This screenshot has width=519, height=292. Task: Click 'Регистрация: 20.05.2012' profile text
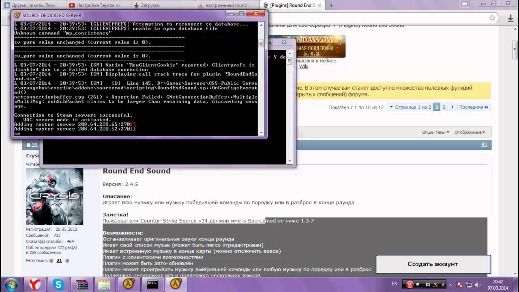point(51,229)
